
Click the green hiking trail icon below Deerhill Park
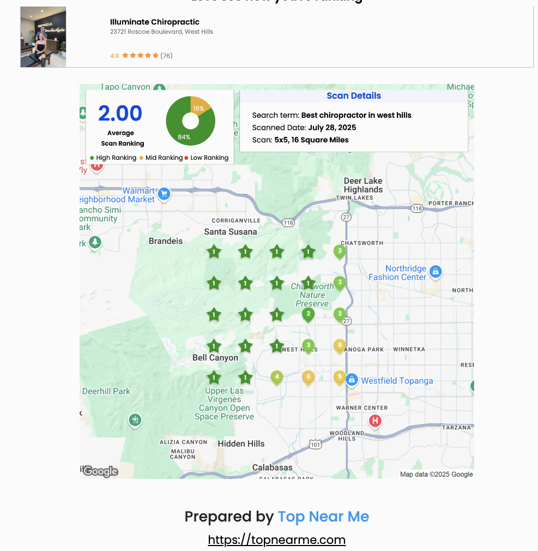pyautogui.click(x=135, y=420)
